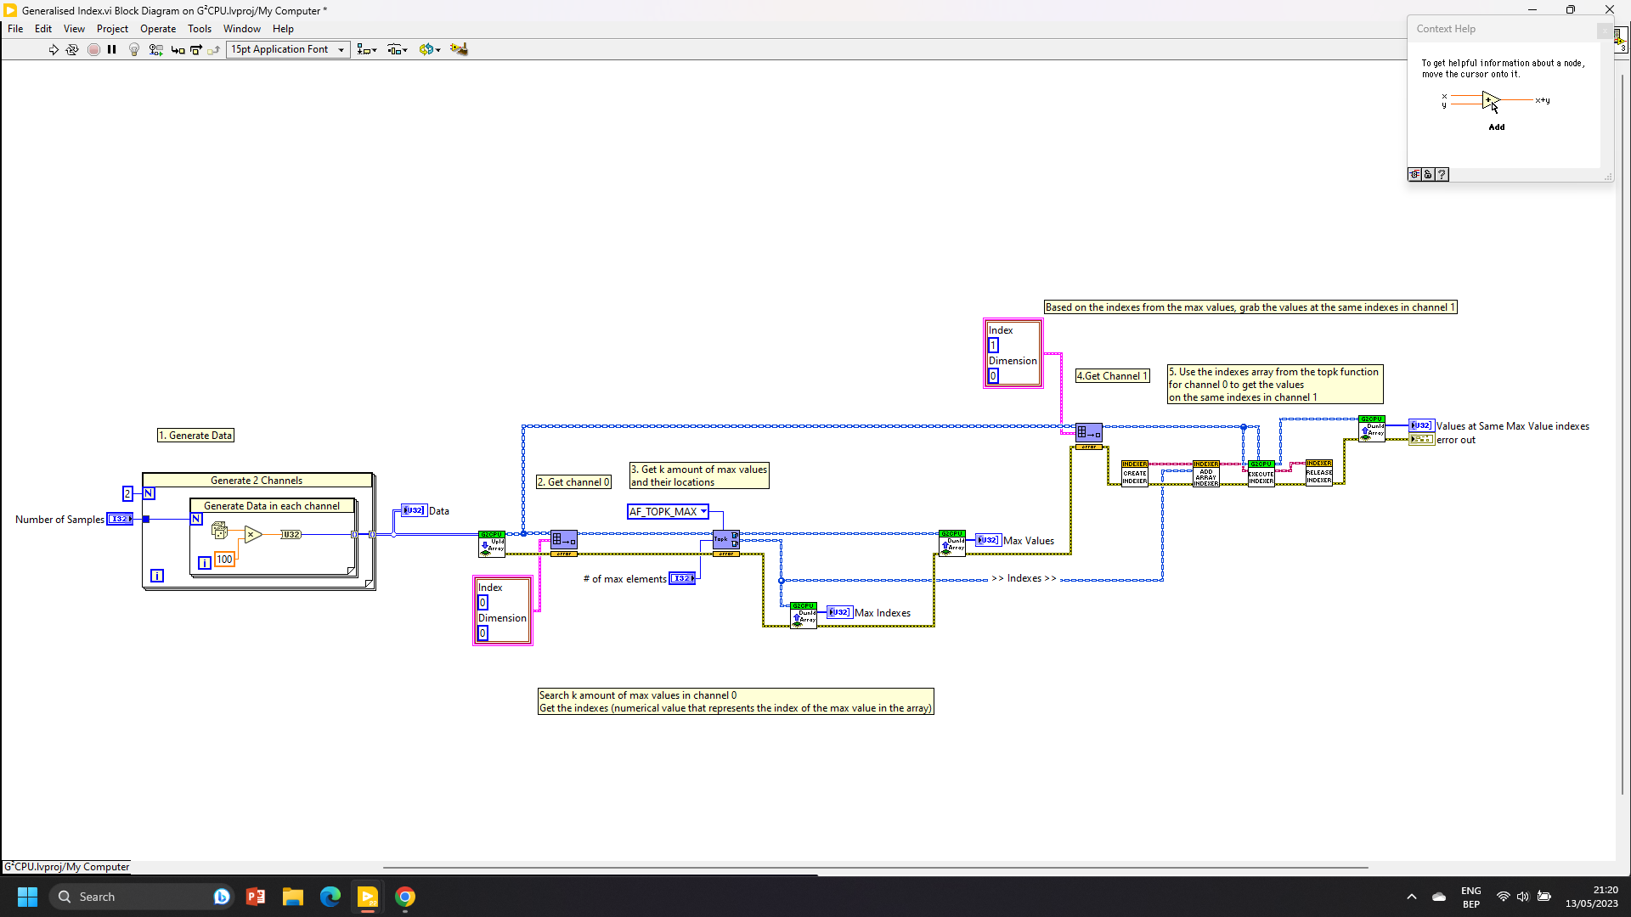Toggle Highlight Execution light bulb
This screenshot has height=917, width=1631.
[x=133, y=49]
